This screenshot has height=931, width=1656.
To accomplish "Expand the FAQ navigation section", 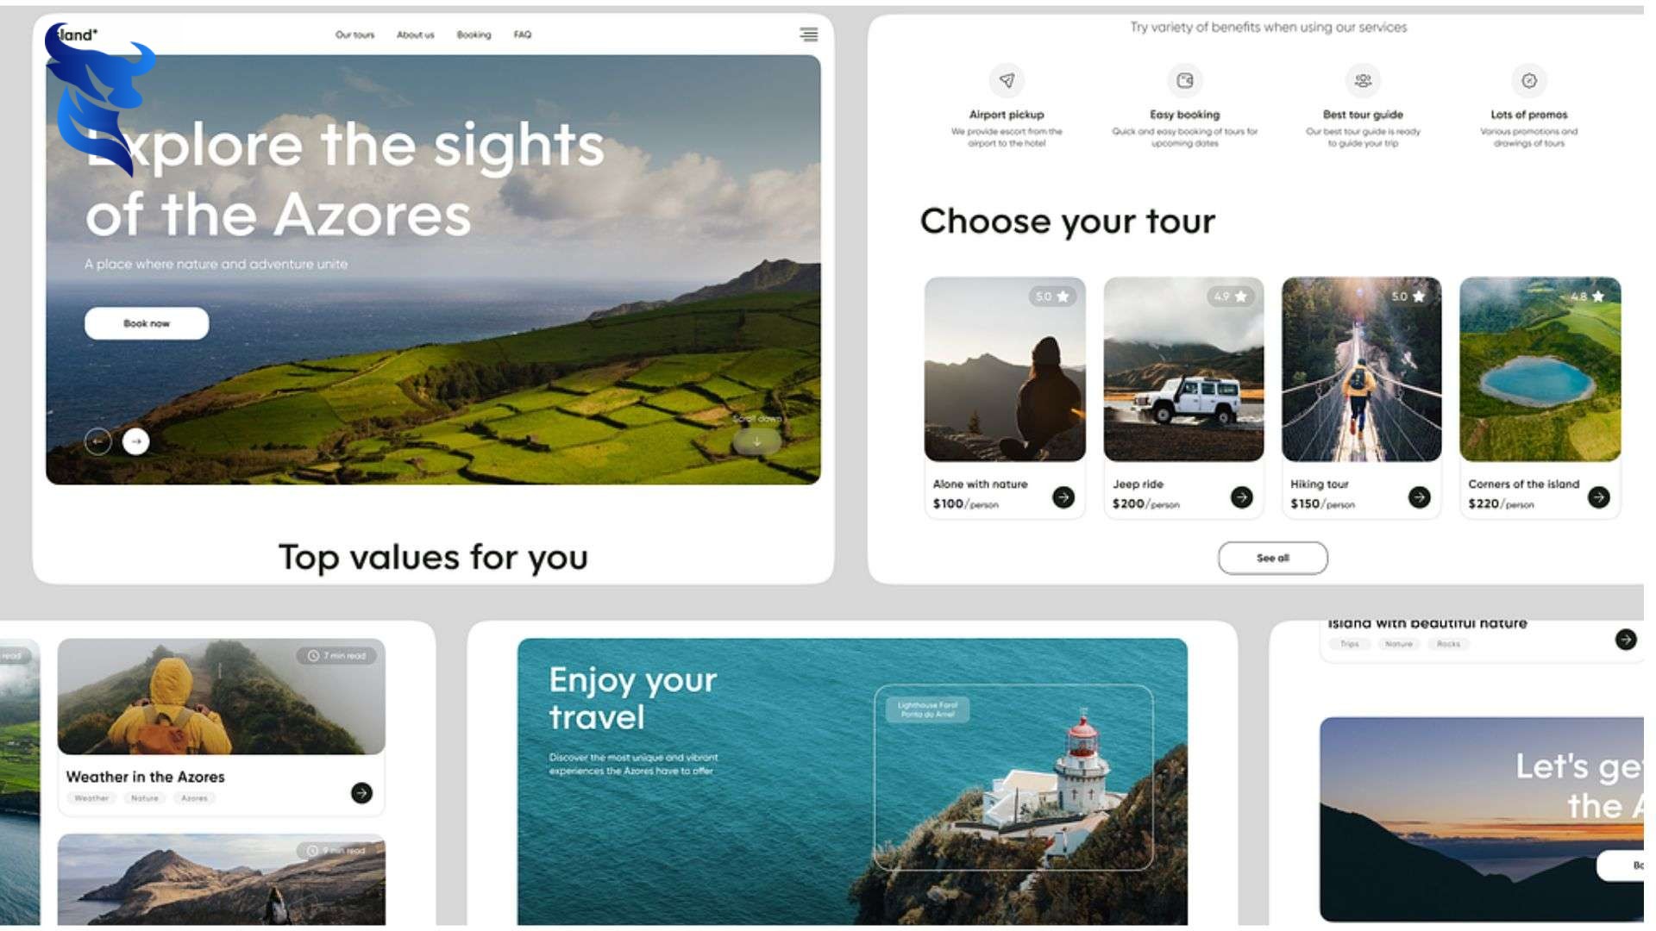I will (522, 34).
